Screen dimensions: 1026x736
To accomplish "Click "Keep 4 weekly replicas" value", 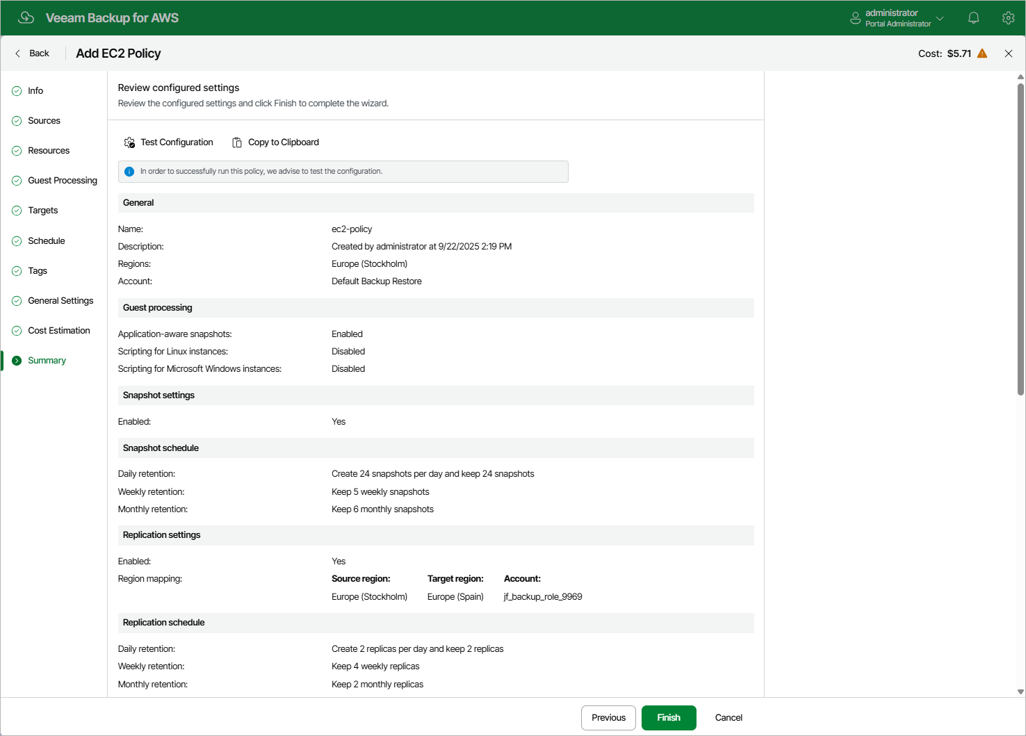I will (375, 667).
